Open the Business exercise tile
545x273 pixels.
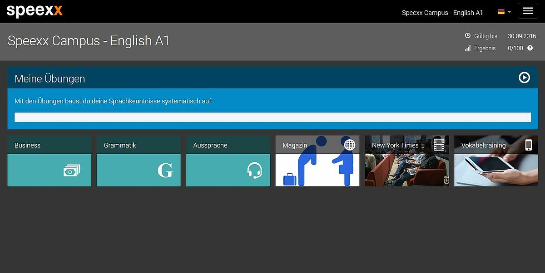point(50,161)
